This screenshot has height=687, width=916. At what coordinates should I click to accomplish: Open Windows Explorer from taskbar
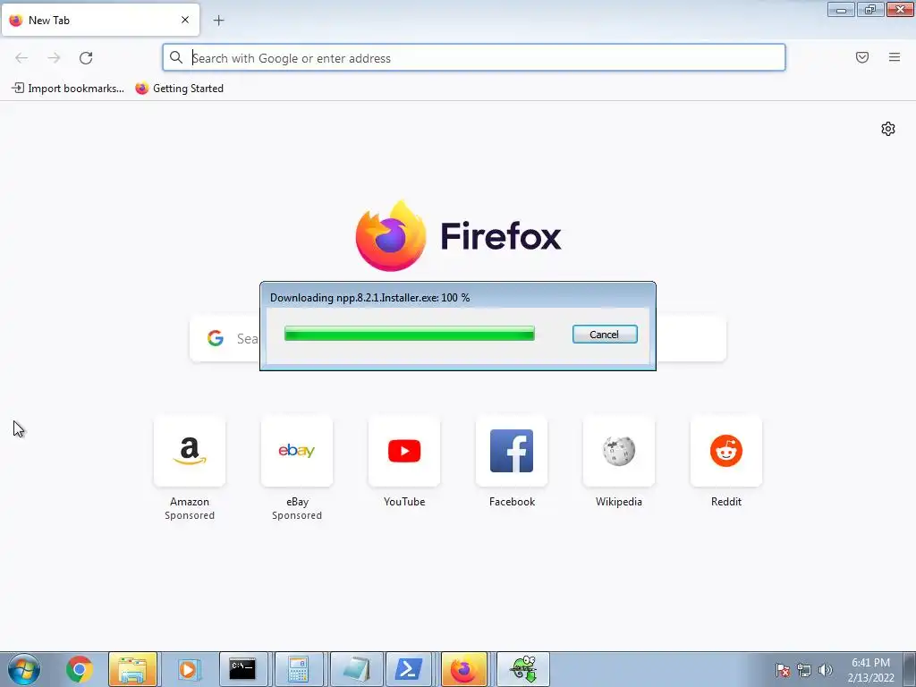133,669
